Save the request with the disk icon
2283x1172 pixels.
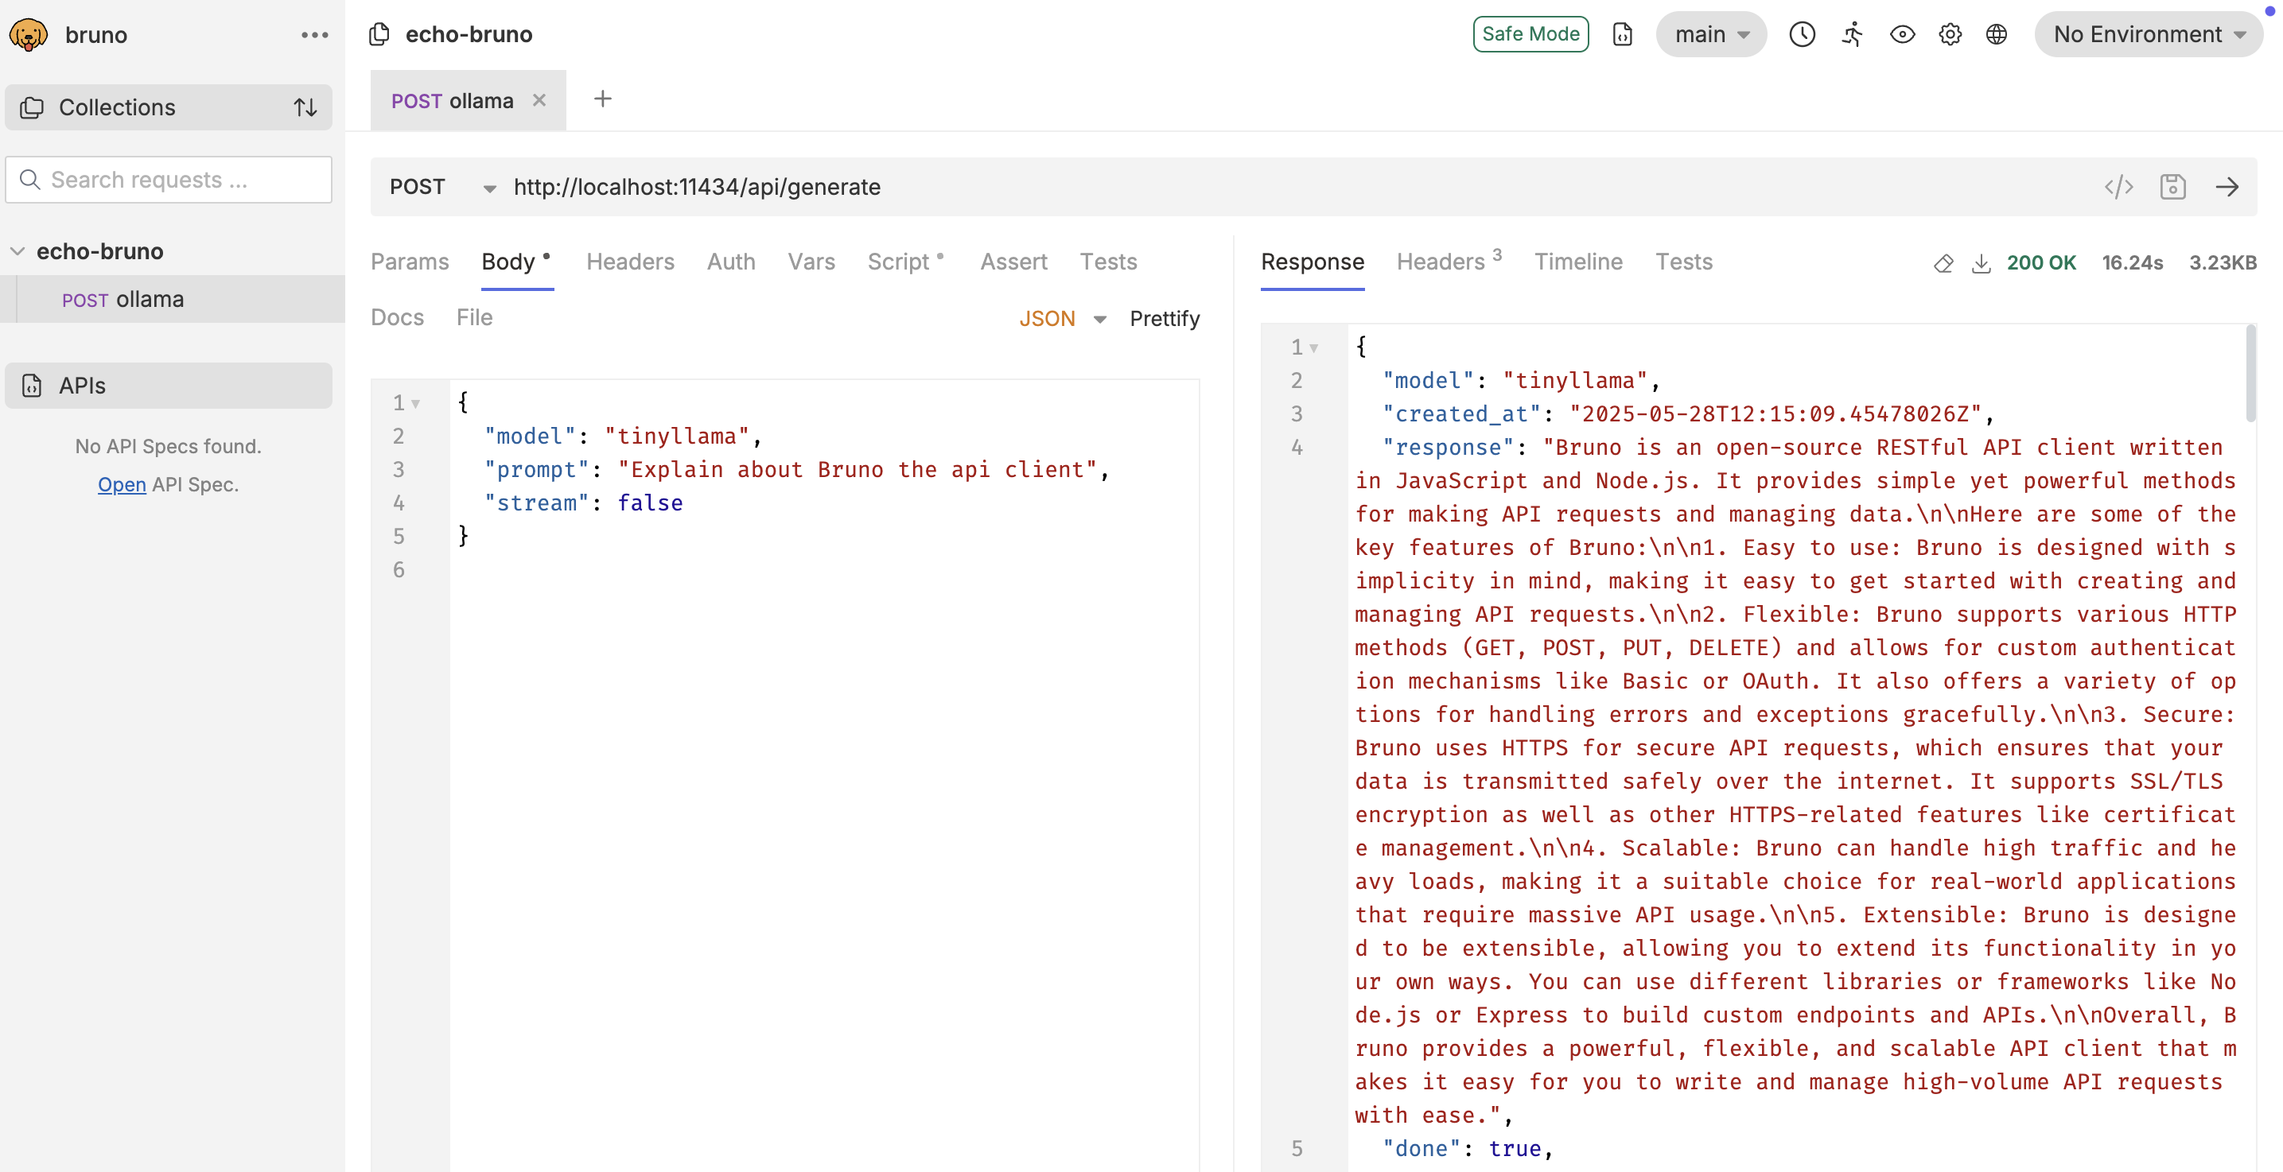point(2173,187)
